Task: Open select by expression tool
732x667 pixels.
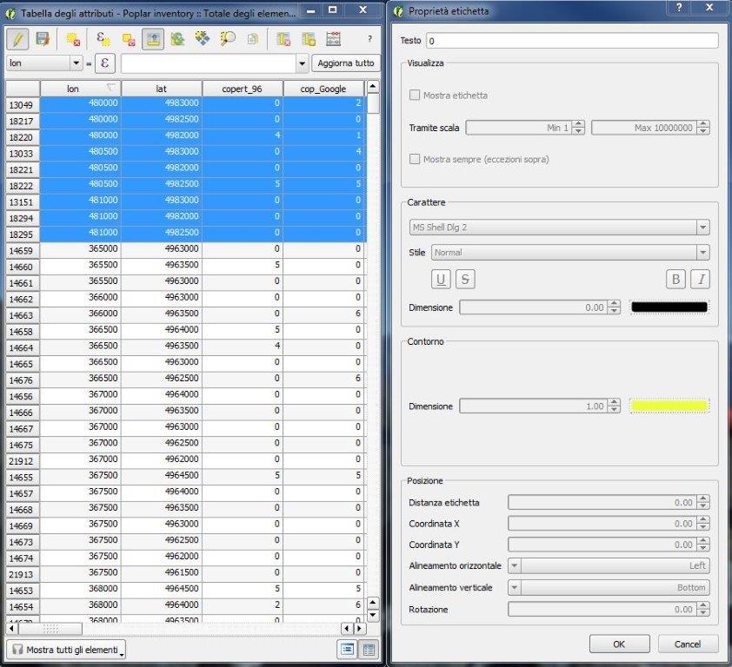Action: (x=103, y=39)
